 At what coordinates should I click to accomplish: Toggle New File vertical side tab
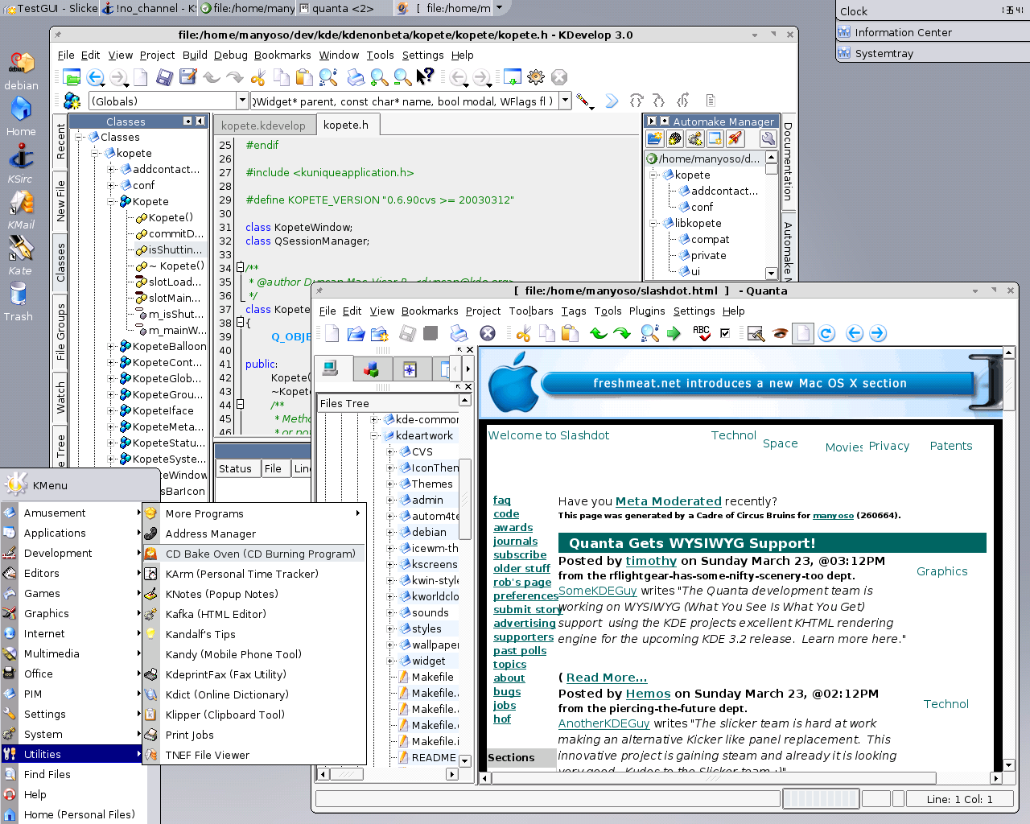[x=60, y=200]
